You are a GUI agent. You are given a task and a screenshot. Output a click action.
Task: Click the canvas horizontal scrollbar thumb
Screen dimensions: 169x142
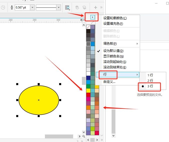[x=59, y=136]
